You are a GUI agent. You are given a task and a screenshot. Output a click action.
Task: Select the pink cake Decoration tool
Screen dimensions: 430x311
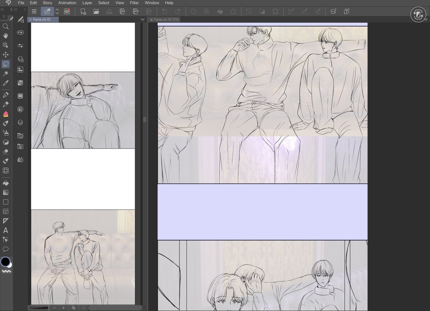(5, 114)
